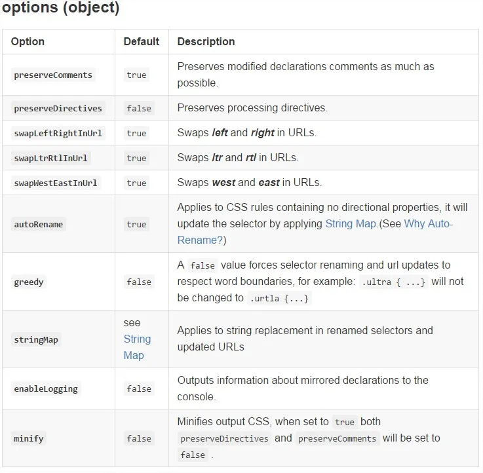This screenshot has height=473, width=483.
Task: Click the autoRename option name
Action: point(39,225)
